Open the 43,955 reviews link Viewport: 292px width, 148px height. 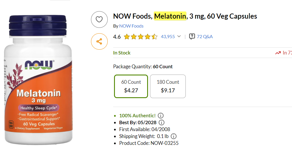[x=168, y=36]
